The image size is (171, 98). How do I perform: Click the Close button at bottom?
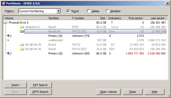point(133,92)
